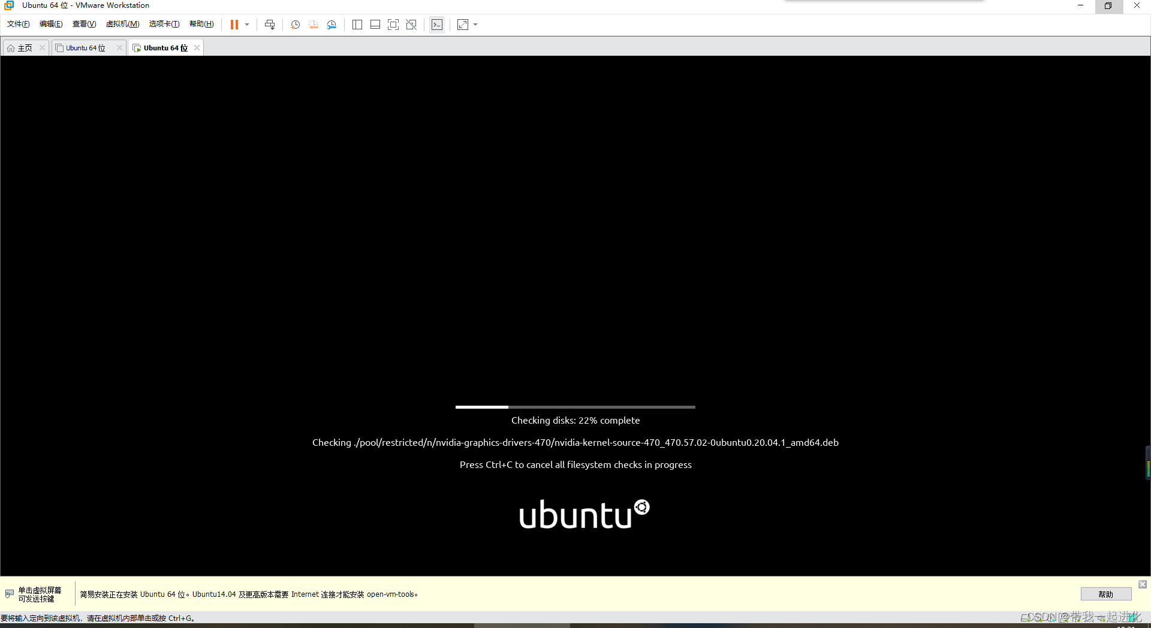Revert the VM to its snapshot
Viewport: 1151px width, 628px height.
pyautogui.click(x=314, y=25)
